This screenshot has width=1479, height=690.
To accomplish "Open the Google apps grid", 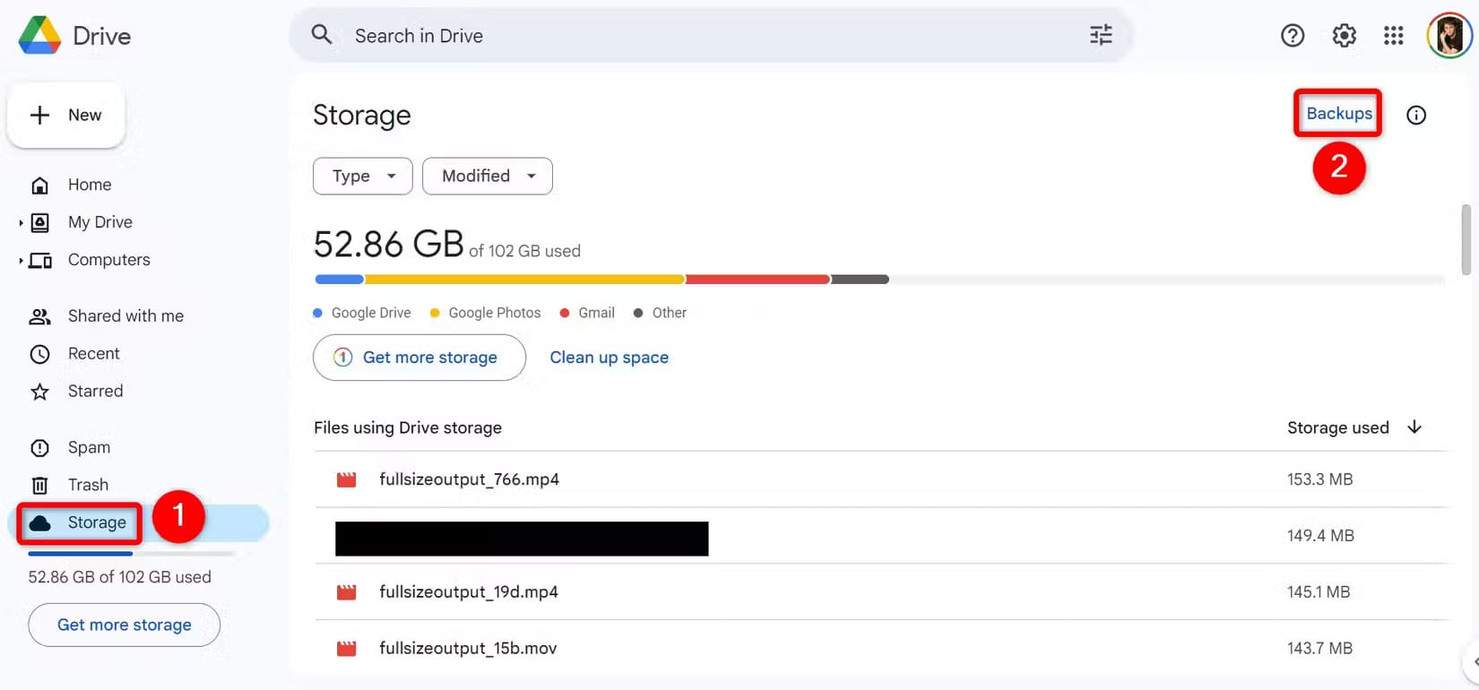I will [x=1393, y=36].
